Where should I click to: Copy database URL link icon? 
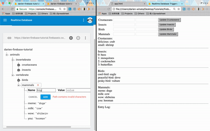[x=9, y=38]
